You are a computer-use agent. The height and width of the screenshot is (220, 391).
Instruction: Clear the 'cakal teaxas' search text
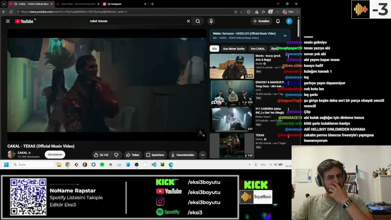point(188,21)
